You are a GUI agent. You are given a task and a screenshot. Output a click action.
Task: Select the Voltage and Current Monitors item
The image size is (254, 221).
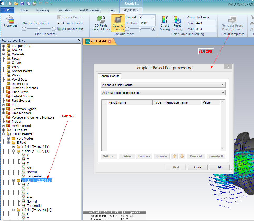[33, 117]
